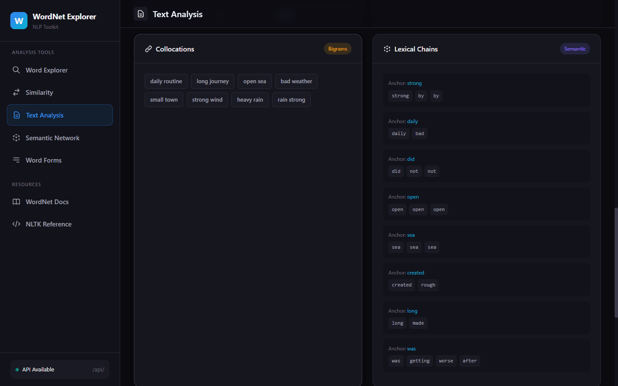Click the Bigrams badge
The image size is (618, 386).
[x=338, y=49]
